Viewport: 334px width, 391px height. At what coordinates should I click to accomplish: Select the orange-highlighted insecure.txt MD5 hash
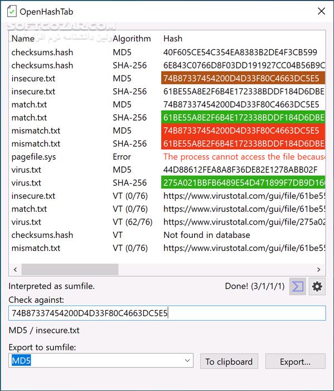click(x=243, y=78)
